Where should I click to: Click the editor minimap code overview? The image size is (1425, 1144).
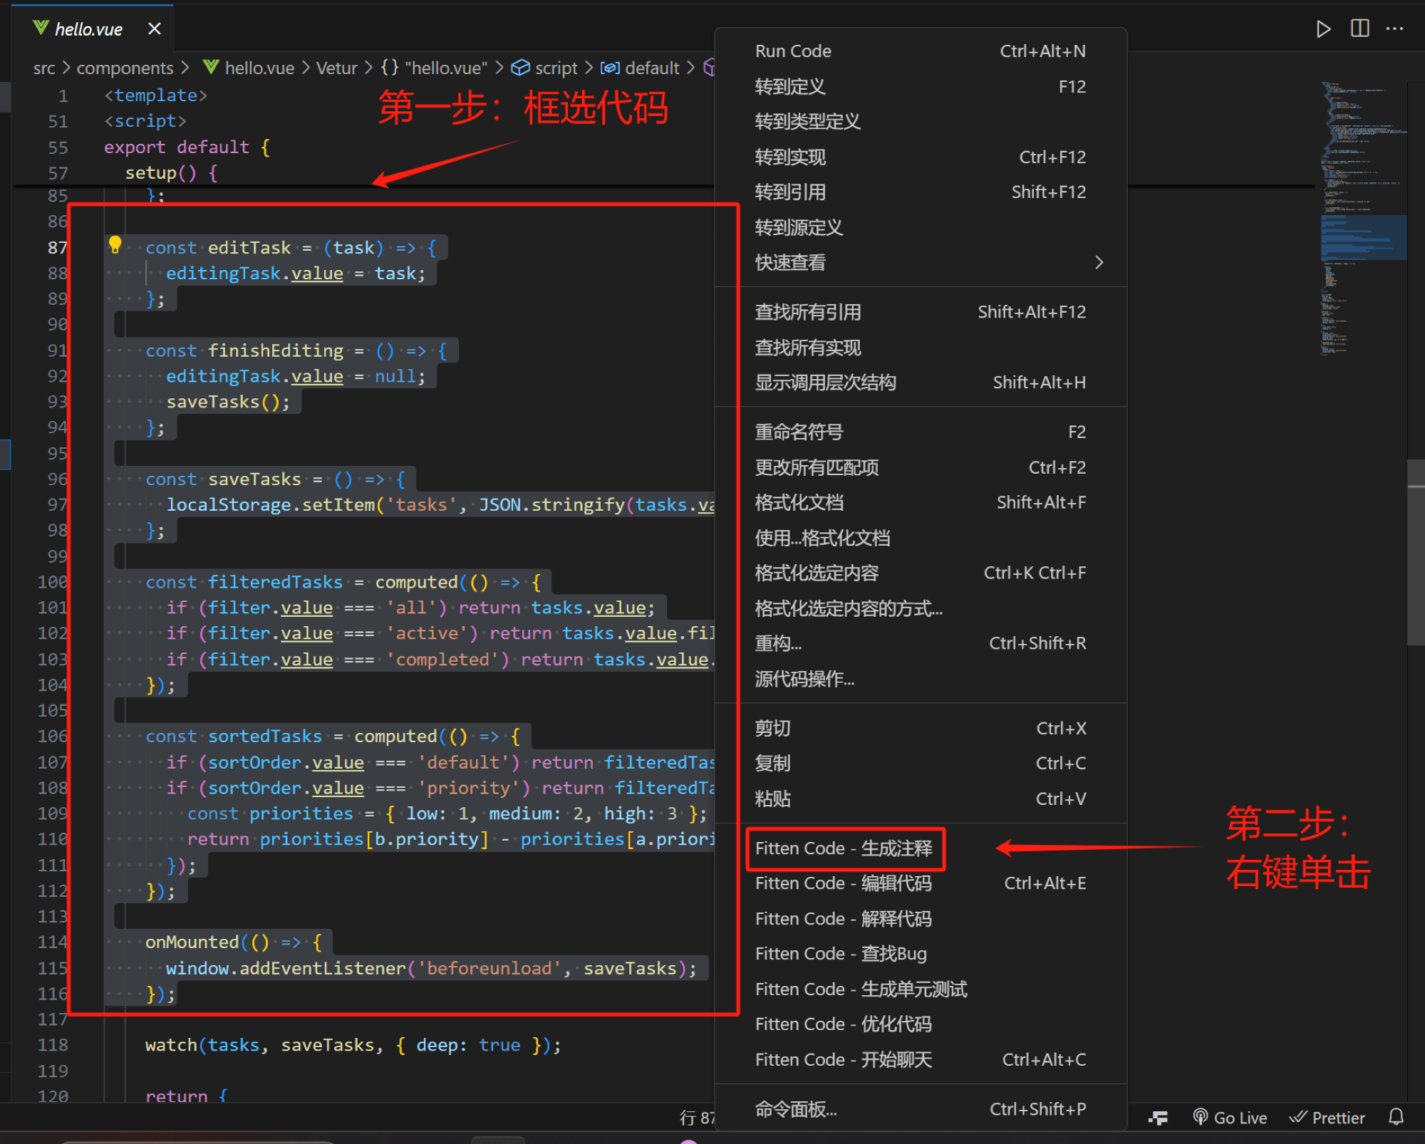(1363, 218)
